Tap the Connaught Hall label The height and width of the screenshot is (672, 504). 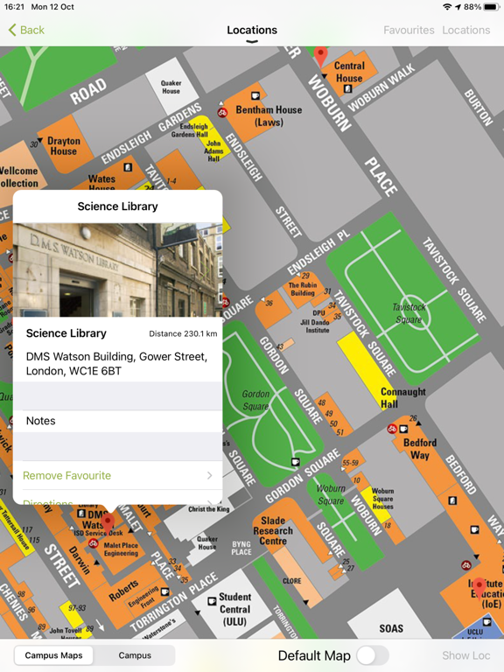point(402,398)
